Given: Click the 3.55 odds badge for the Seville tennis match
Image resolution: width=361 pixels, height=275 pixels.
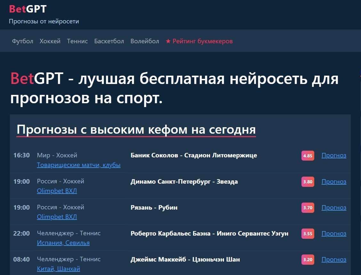Looking at the screenshot, I should (x=308, y=234).
